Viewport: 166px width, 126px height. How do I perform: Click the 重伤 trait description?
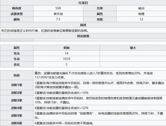(x=94, y=75)
